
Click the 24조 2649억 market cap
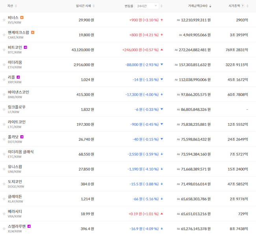(x=238, y=140)
